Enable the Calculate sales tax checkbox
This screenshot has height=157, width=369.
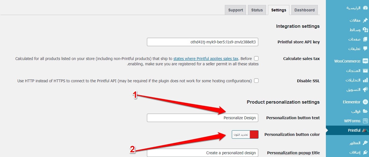[256, 58]
